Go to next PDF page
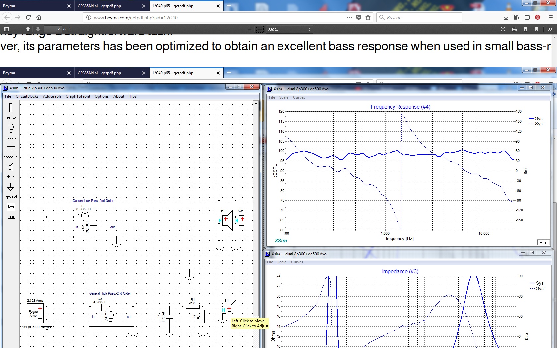Screen dimensions: 557x348 [x=38, y=29]
